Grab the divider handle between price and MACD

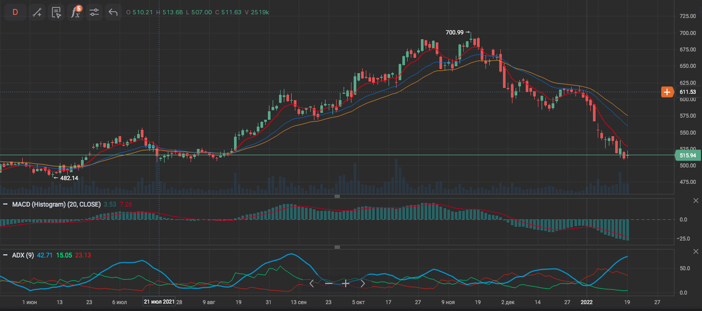(337, 196)
